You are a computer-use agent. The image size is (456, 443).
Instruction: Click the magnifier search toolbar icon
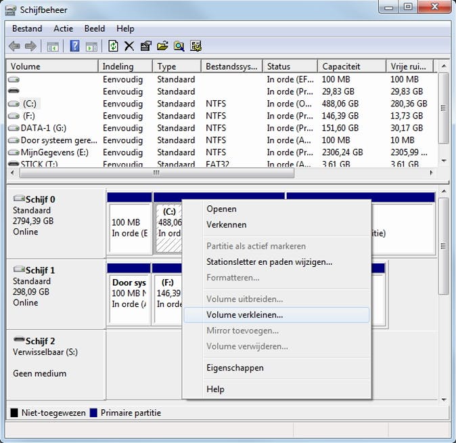pos(179,46)
